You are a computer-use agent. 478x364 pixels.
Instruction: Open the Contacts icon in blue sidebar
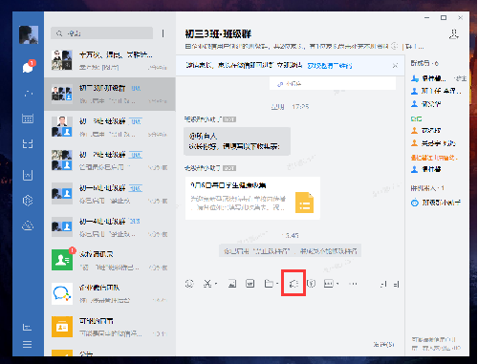click(x=28, y=93)
